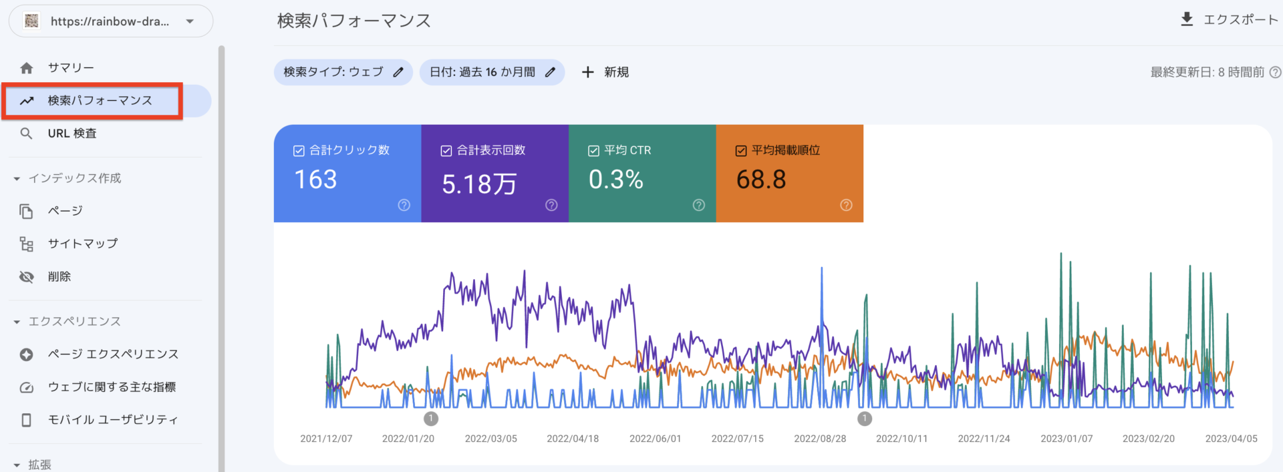Toggle the 合計表示回数 checkbox
Image resolution: width=1283 pixels, height=472 pixels.
446,151
